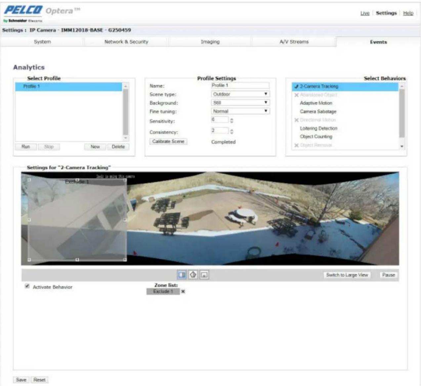Screen dimensions: 421x386
Task: Click behaviors list scrollbar down arrow
Action: tap(402, 146)
